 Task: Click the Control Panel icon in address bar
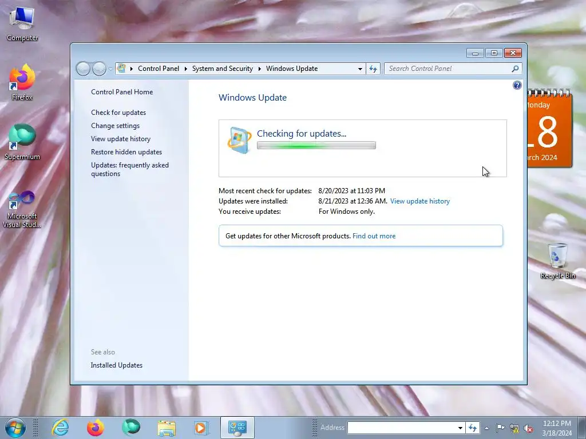[121, 69]
